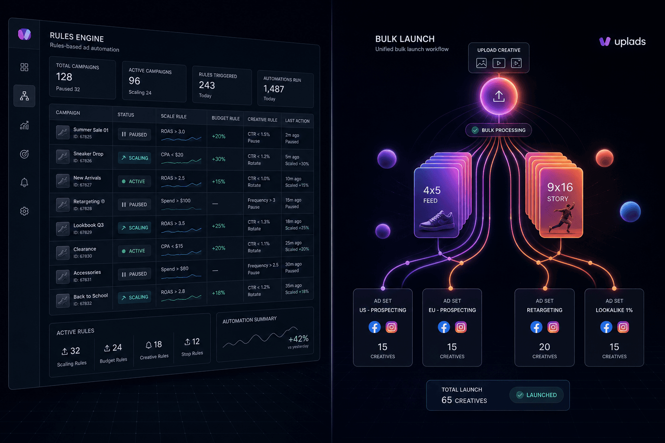Image resolution: width=665 pixels, height=443 pixels.
Task: Click Facebook icon in US - Prospecting
Action: (x=374, y=327)
